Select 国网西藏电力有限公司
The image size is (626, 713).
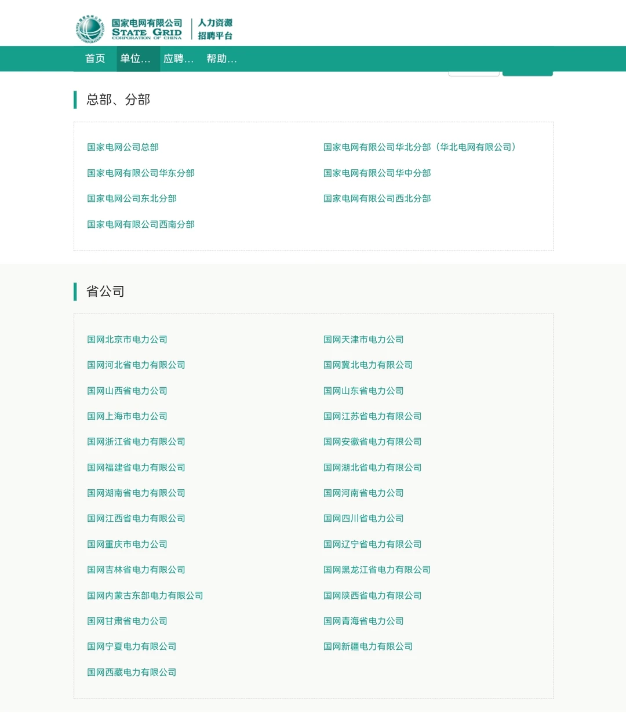(x=132, y=672)
